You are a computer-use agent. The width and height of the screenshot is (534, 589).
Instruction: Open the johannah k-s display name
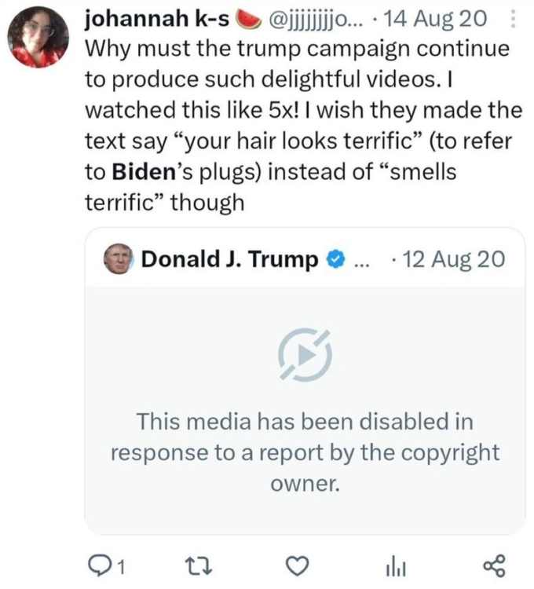(156, 17)
